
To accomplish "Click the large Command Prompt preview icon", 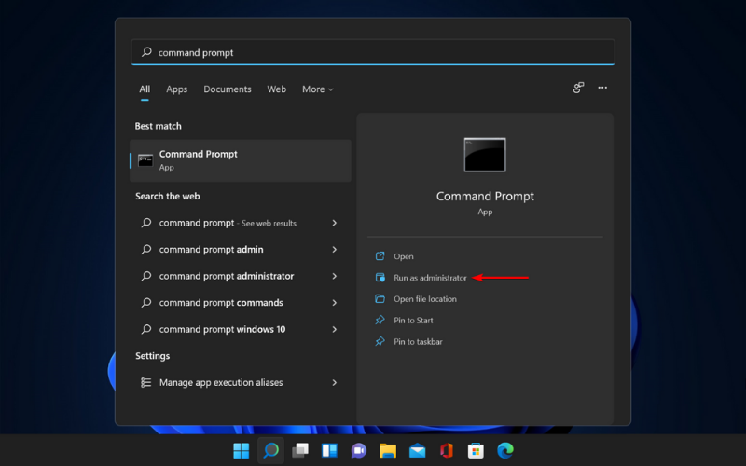I will [x=485, y=155].
